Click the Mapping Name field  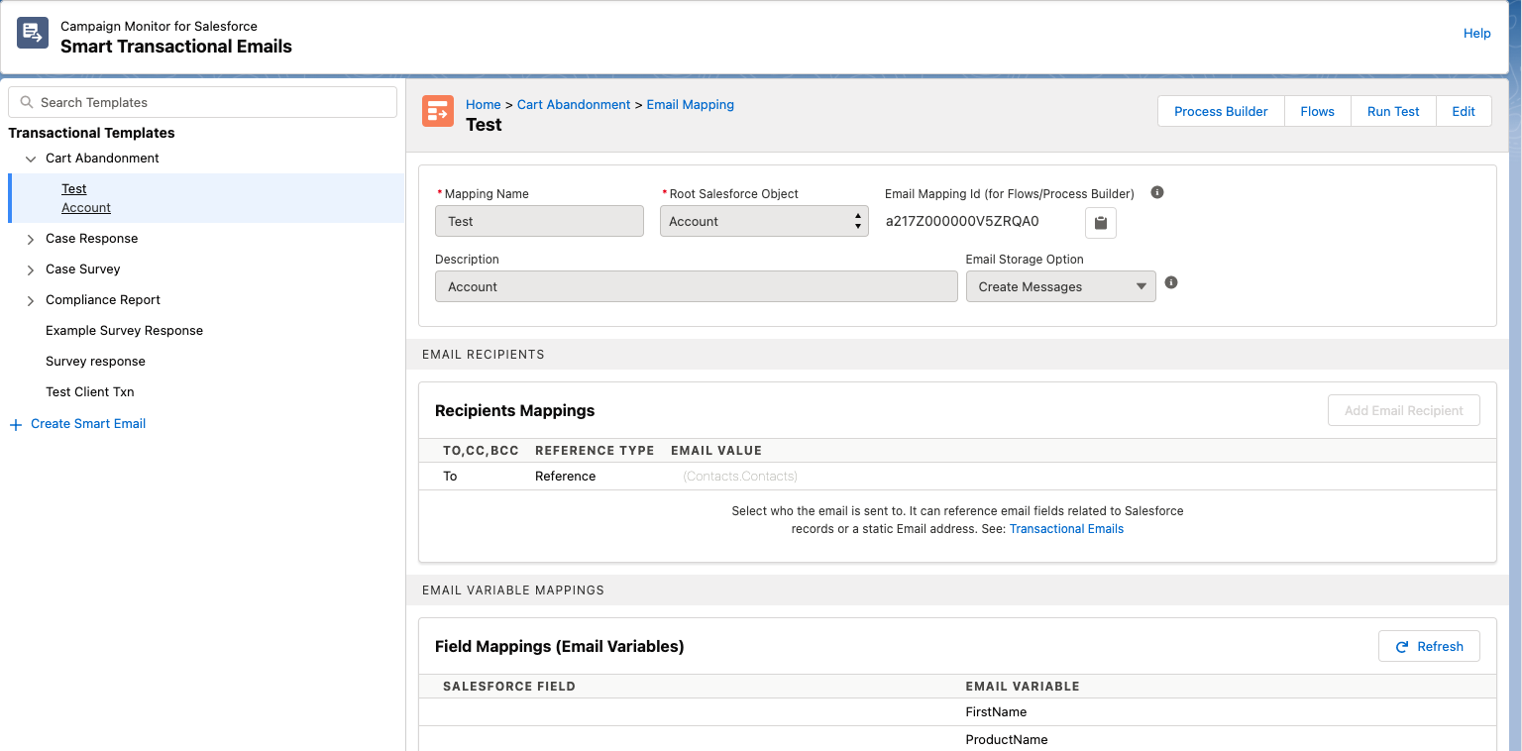pyautogui.click(x=539, y=221)
